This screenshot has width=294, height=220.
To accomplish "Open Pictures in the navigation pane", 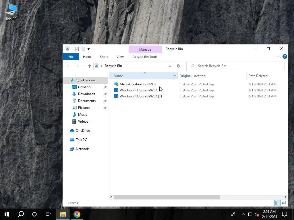I will click(84, 108).
